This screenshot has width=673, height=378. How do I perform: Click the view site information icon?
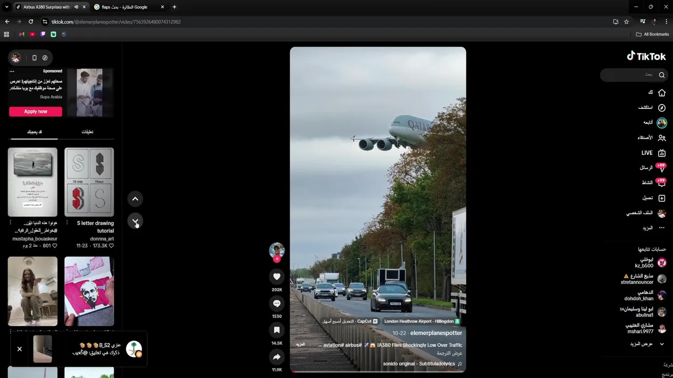pos(45,22)
